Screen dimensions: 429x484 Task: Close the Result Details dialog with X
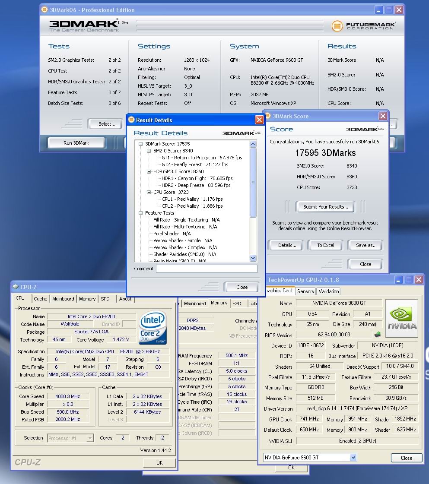[259, 120]
